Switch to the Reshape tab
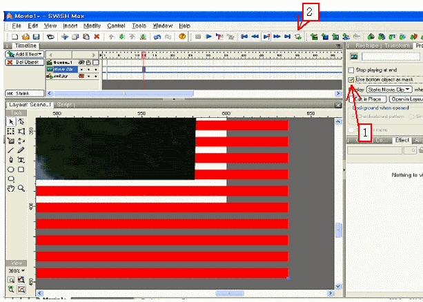Image resolution: width=423 pixels, height=302 pixels. 366,46
